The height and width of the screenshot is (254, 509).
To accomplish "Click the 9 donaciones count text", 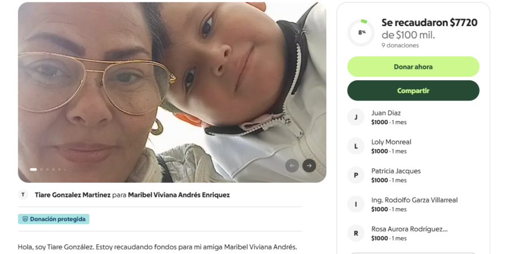I will coord(400,45).
